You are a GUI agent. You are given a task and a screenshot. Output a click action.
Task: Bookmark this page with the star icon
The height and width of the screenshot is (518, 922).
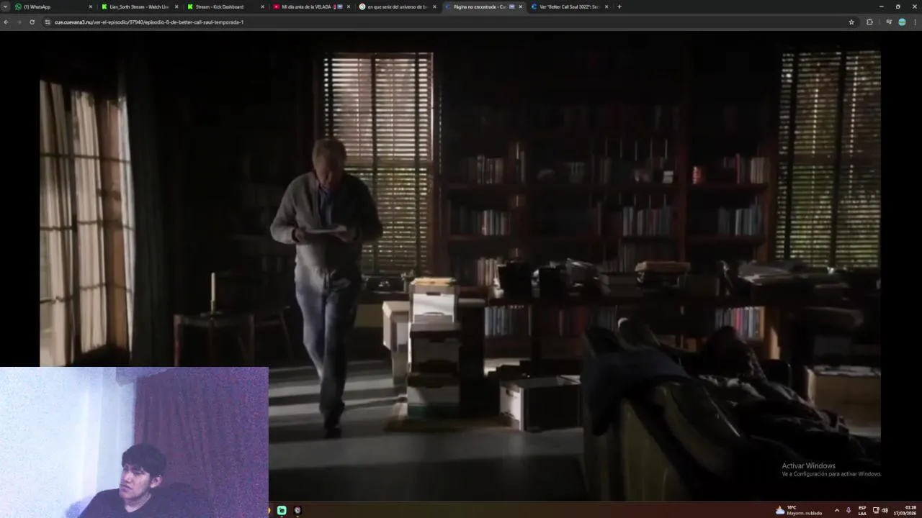coord(851,22)
